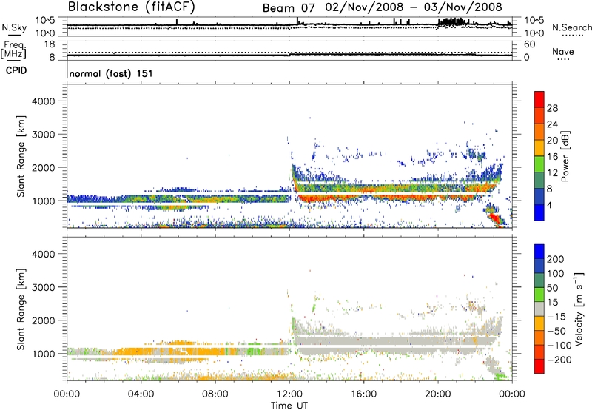Click the 'Beam 07' label
Image resolution: width=592 pixels, height=410 pixels.
(x=289, y=7)
